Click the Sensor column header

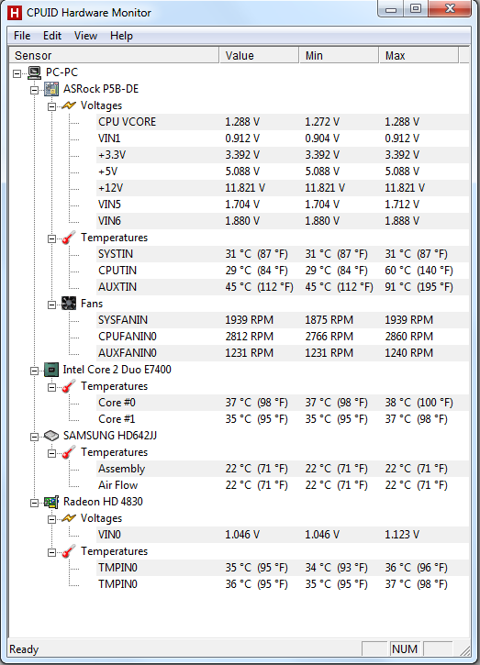pos(114,56)
